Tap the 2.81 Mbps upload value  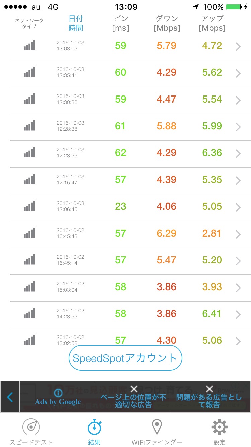[212, 233]
